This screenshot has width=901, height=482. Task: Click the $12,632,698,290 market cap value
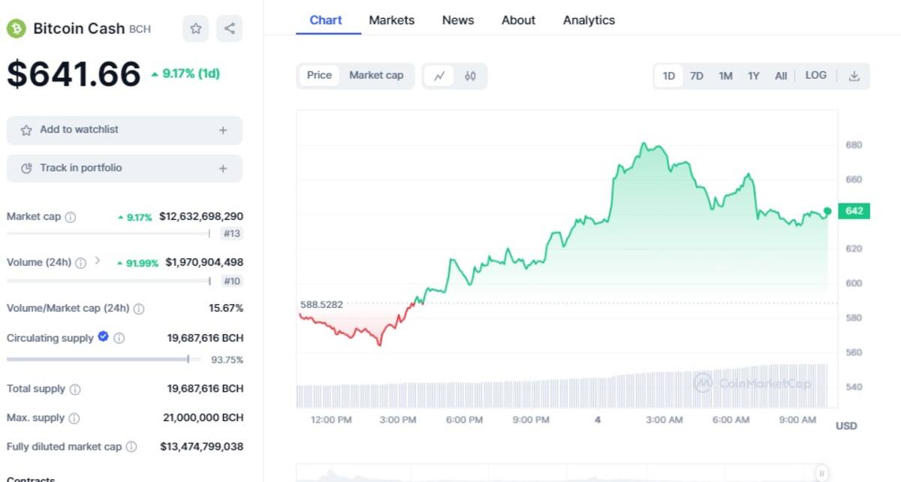coord(201,216)
